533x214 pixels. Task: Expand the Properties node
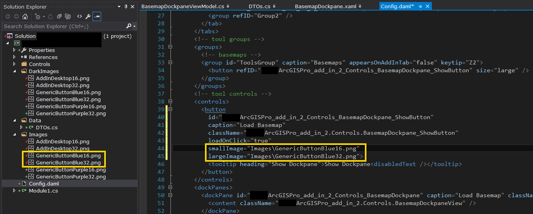point(15,50)
